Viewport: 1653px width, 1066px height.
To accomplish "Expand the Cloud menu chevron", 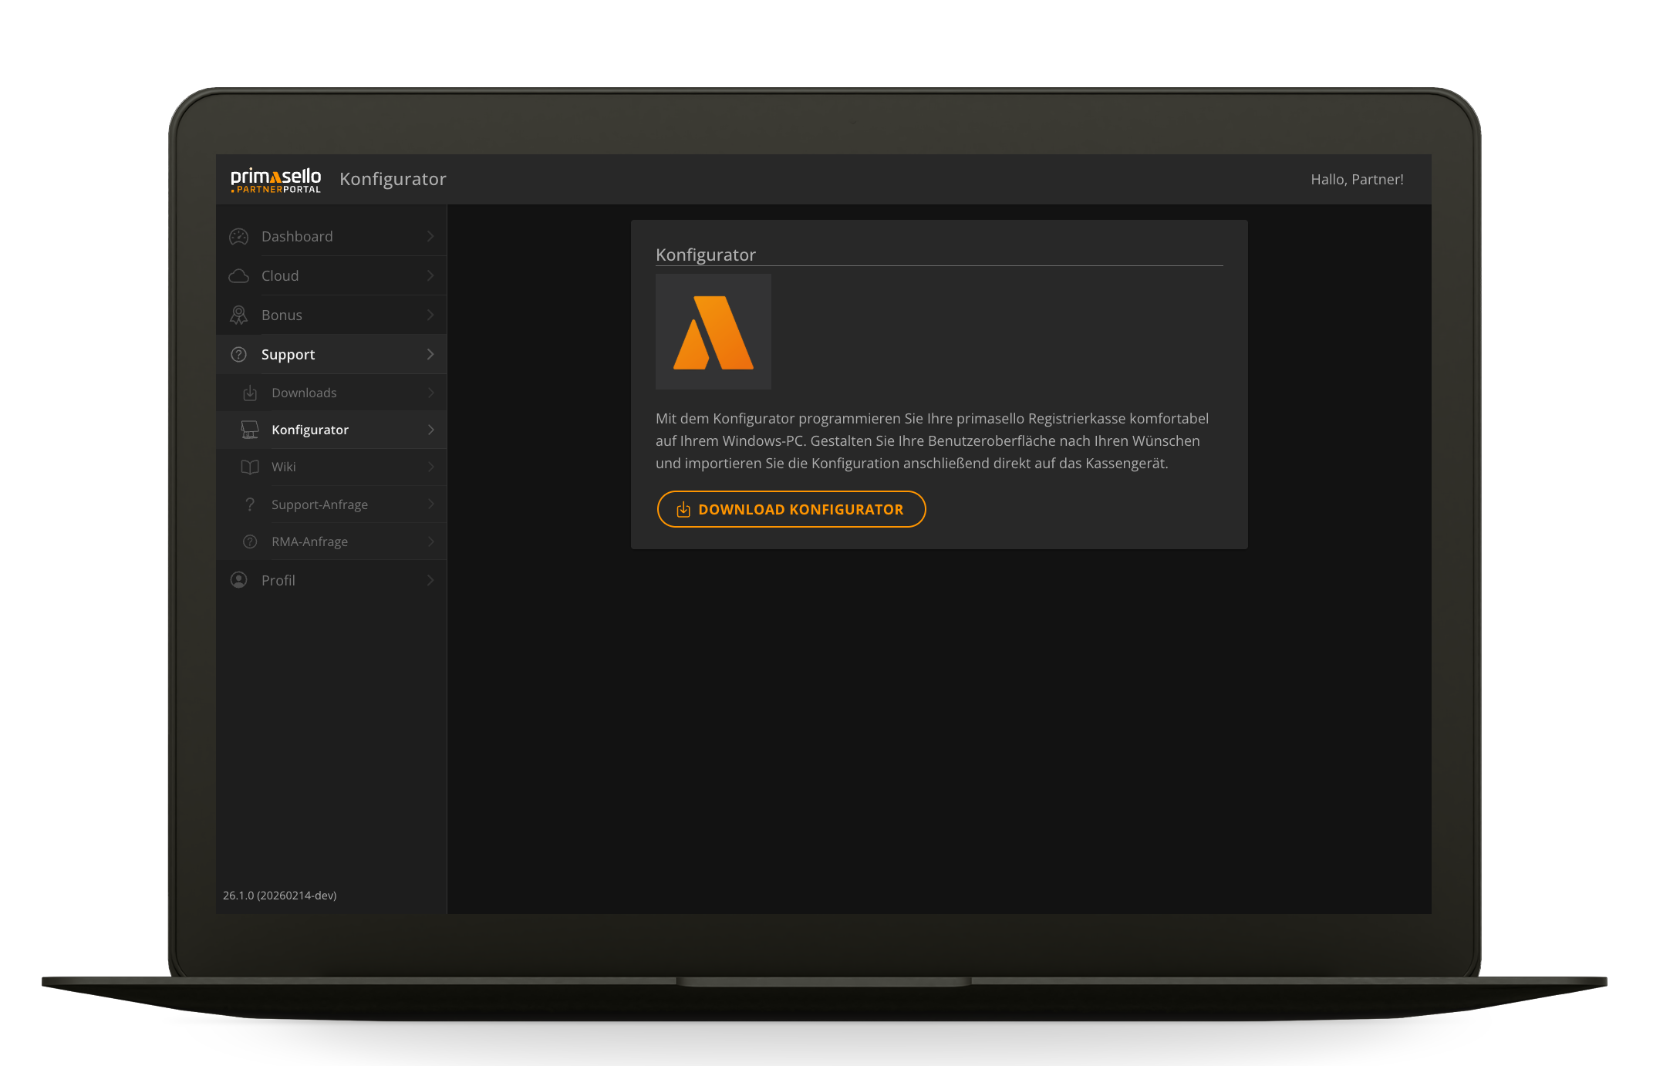I will [x=430, y=275].
